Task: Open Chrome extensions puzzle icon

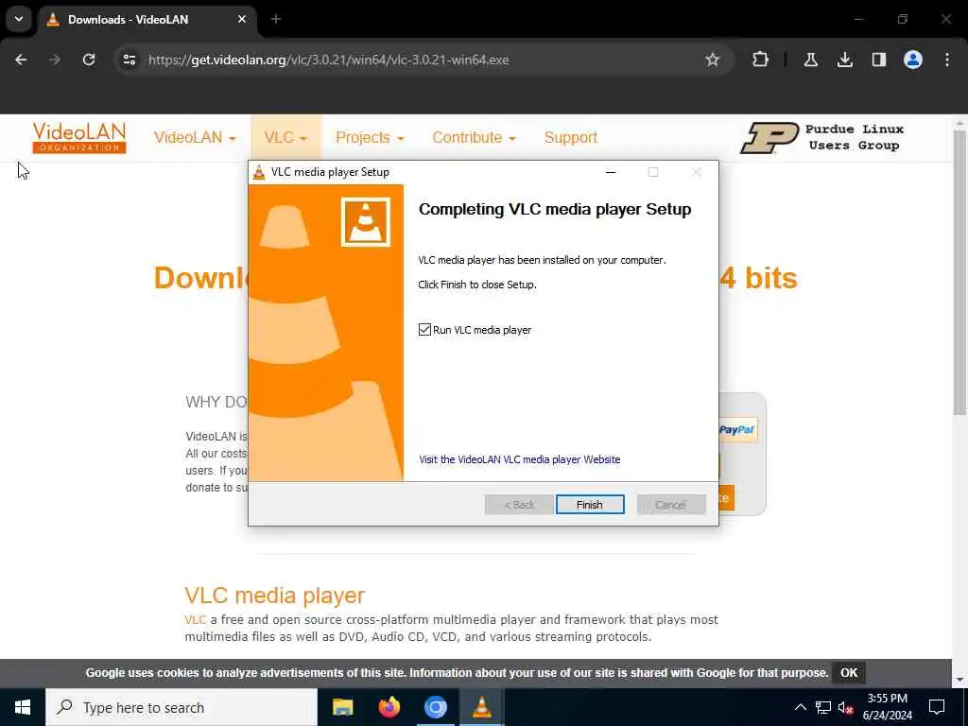Action: tap(761, 60)
